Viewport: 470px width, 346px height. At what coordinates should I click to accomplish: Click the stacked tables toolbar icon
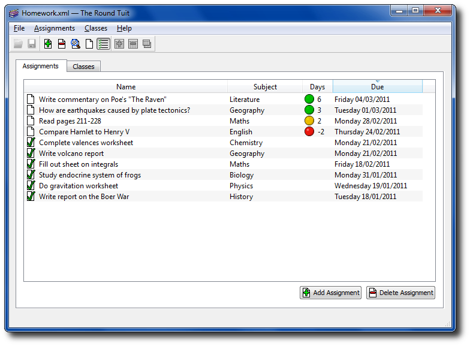[x=147, y=44]
